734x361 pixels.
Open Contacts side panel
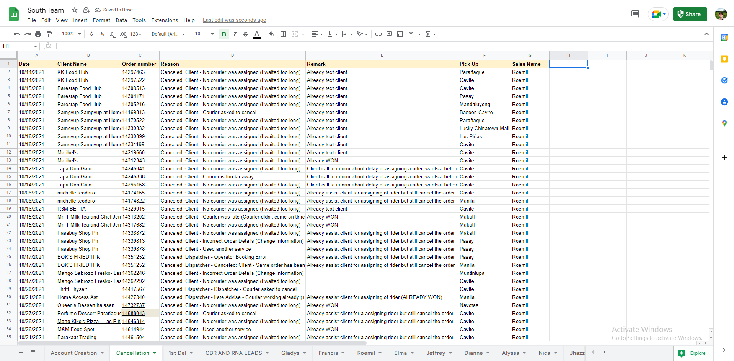[724, 102]
